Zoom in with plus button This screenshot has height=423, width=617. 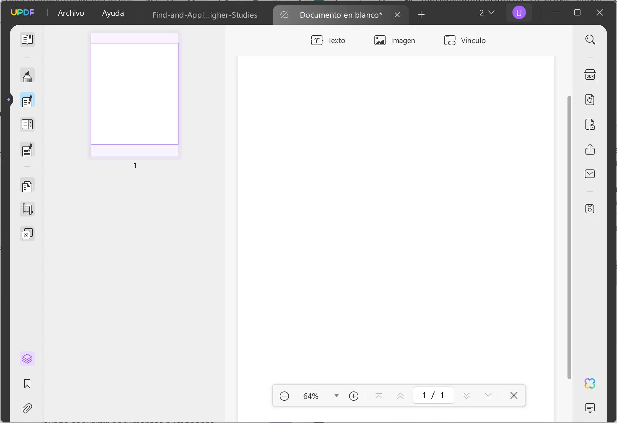[x=354, y=396]
